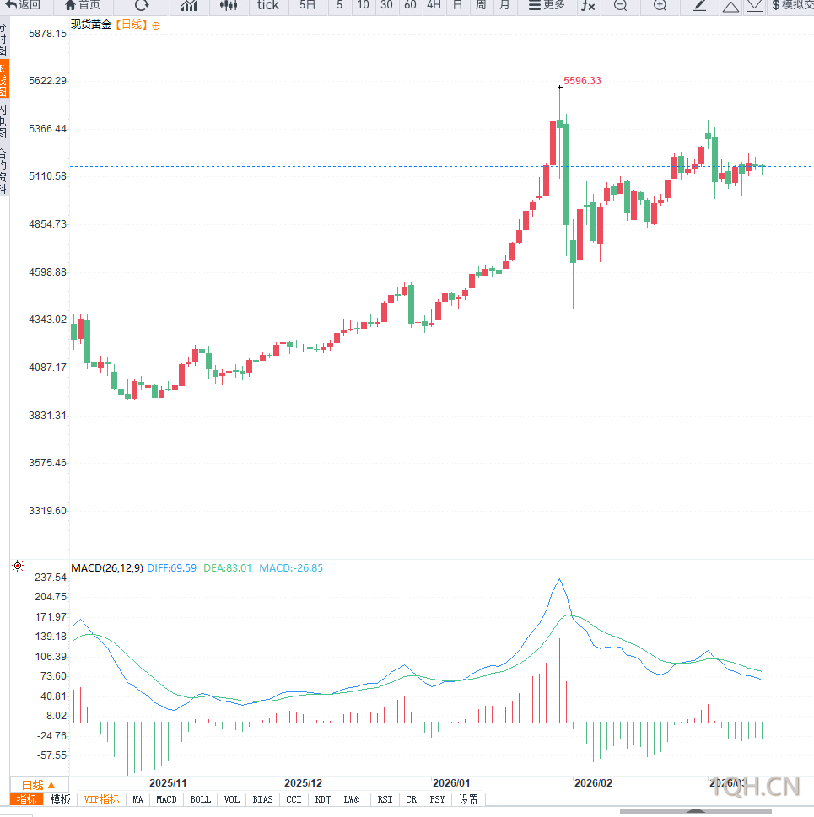Click the refresh chart icon
Screen dimensions: 814x817
click(142, 6)
